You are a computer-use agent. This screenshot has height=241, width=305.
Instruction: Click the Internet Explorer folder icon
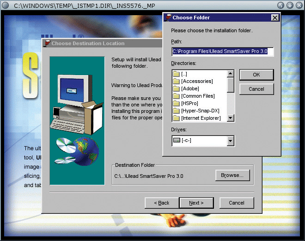[x=176, y=118]
